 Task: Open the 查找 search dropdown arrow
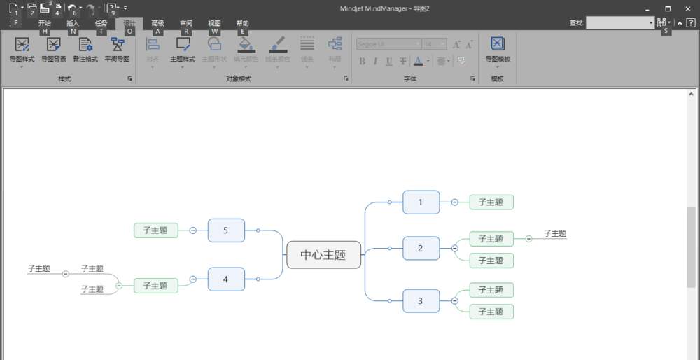[651, 23]
